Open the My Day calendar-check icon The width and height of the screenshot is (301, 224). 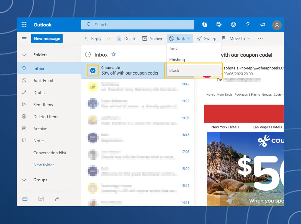click(219, 25)
